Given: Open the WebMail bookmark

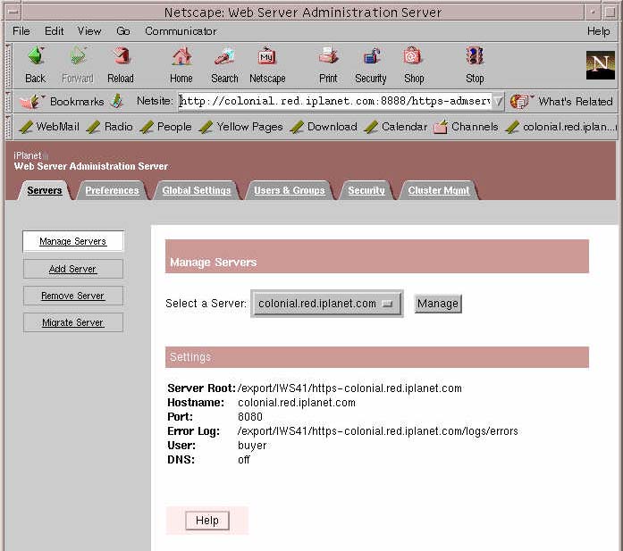Looking at the screenshot, I should [x=49, y=127].
